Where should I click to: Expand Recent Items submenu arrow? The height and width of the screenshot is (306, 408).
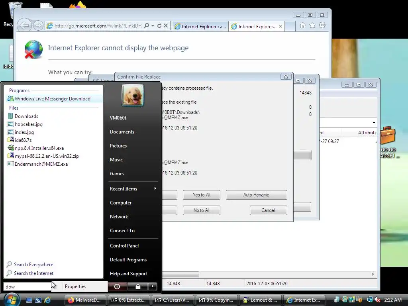pos(155,188)
